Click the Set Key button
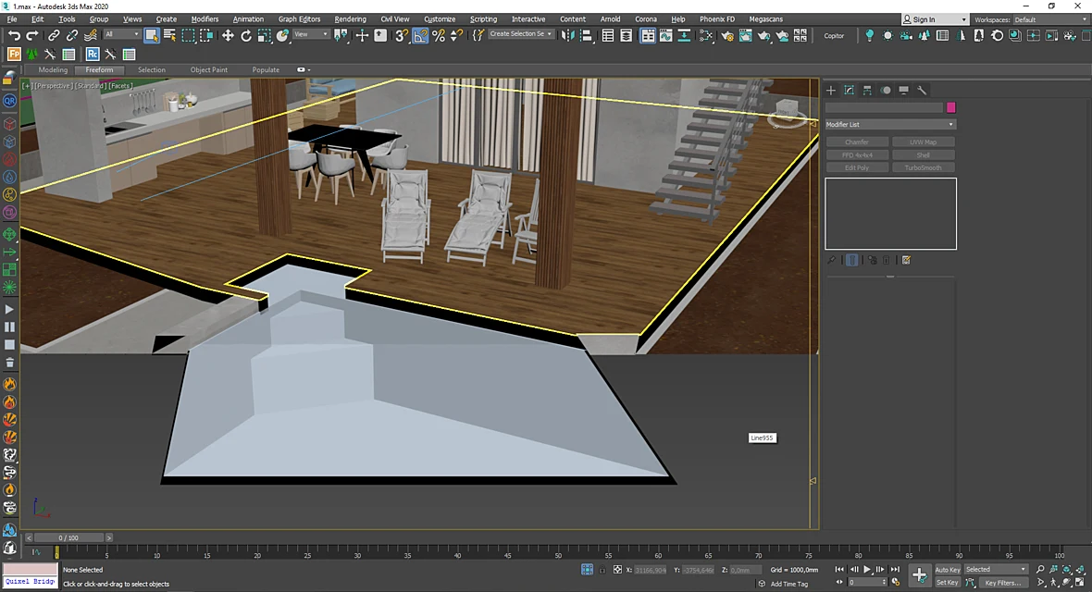Image resolution: width=1092 pixels, height=592 pixels. point(947,582)
